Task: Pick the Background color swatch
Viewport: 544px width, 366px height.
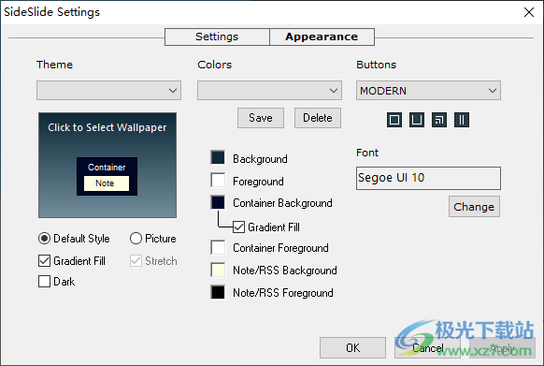Action: [218, 157]
